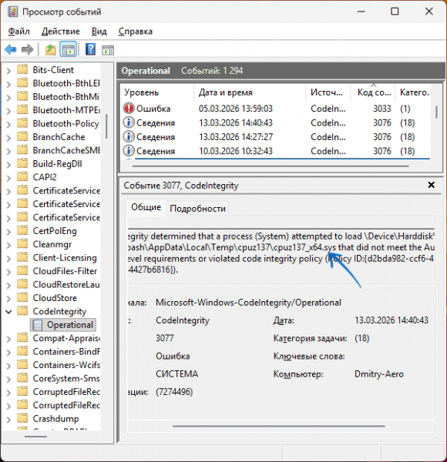Sort by the Код со... column header
Image resolution: width=447 pixels, height=462 pixels.
click(373, 92)
